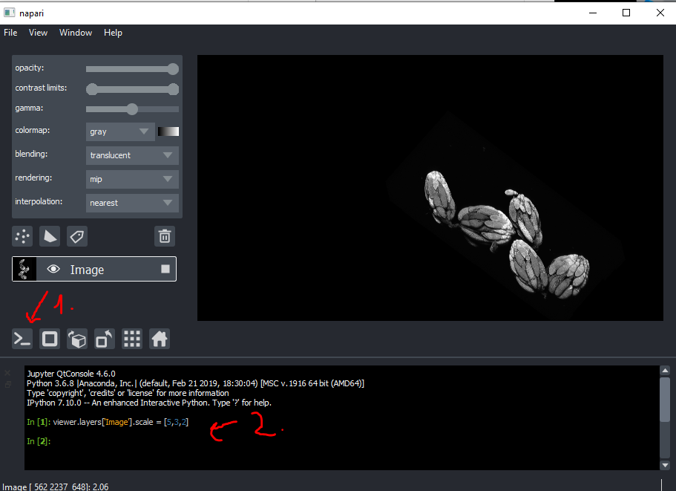Viewport: 676px width, 491px height.
Task: Adjust the gamma slider
Action: (132, 108)
